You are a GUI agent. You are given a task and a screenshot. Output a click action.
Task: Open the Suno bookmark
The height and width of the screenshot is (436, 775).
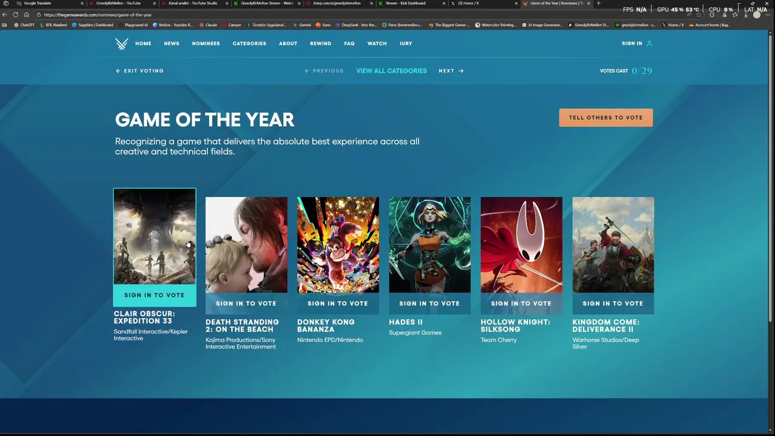click(323, 25)
